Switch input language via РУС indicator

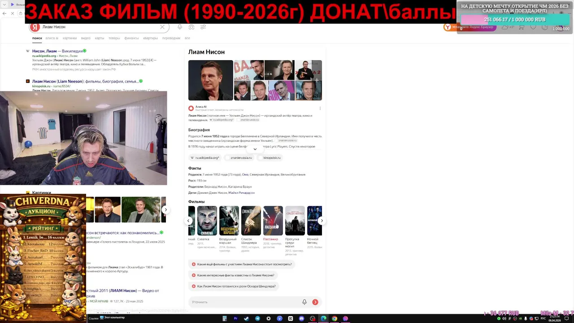(x=543, y=319)
